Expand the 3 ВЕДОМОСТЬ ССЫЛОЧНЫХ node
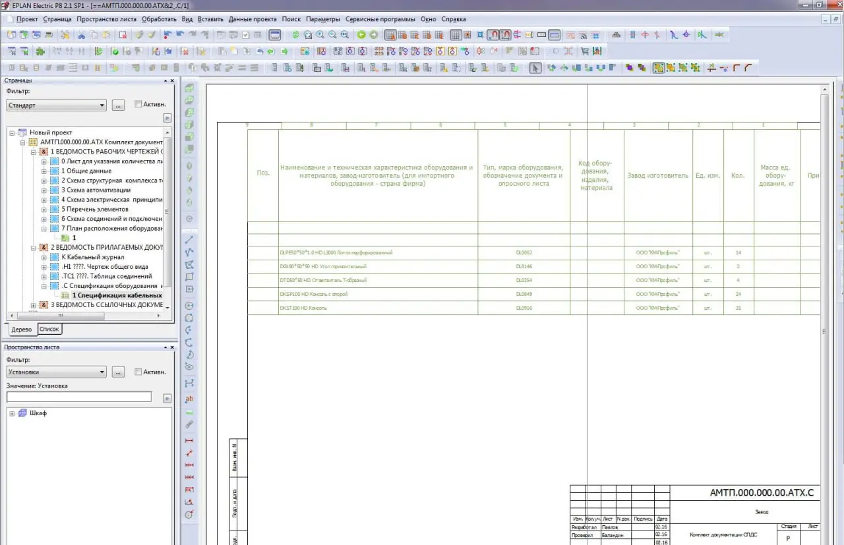Screen dimensions: 844x545 tap(34, 305)
